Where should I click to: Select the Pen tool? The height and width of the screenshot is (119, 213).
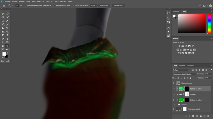[3, 39]
